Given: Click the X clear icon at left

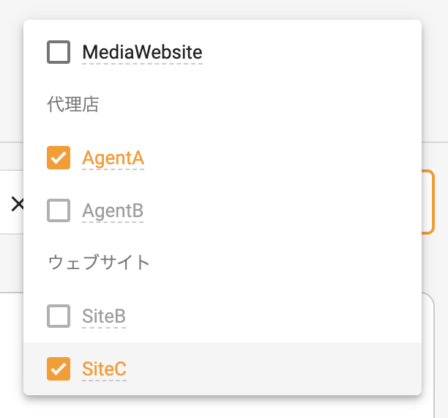Looking at the screenshot, I should tap(16, 204).
